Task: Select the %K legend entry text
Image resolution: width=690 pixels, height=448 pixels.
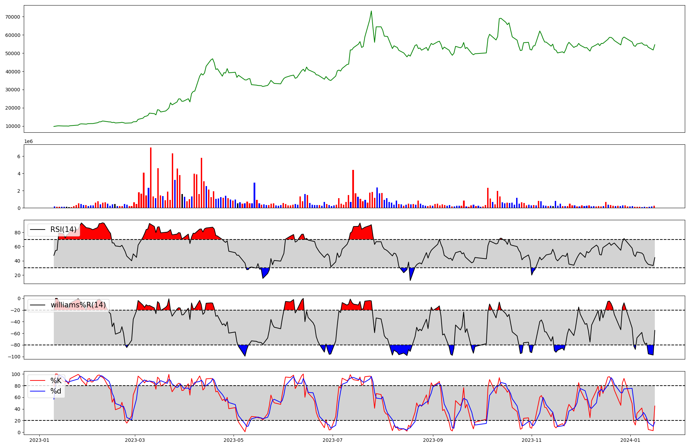Action: 56,381
